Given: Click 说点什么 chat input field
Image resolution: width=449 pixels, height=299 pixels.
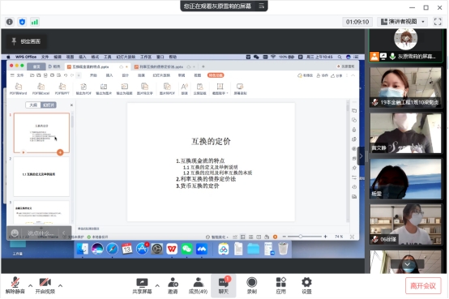Looking at the screenshot, I should pyautogui.click(x=41, y=233).
